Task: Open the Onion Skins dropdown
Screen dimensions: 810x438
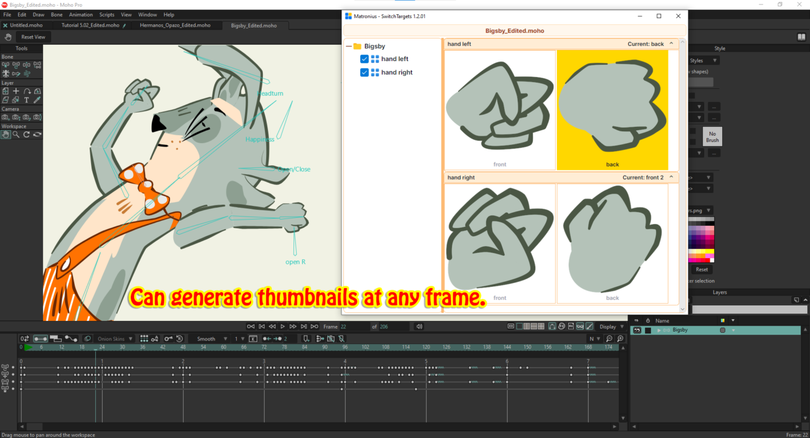Action: tap(115, 339)
